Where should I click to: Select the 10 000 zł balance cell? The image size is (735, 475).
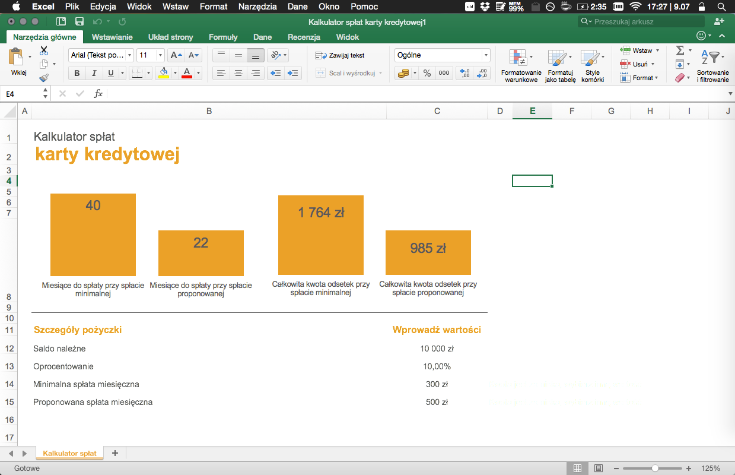437,349
